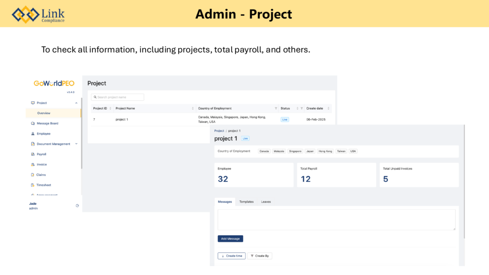Click the sidebar vertical scrollbar
489x275 pixels.
82,134
